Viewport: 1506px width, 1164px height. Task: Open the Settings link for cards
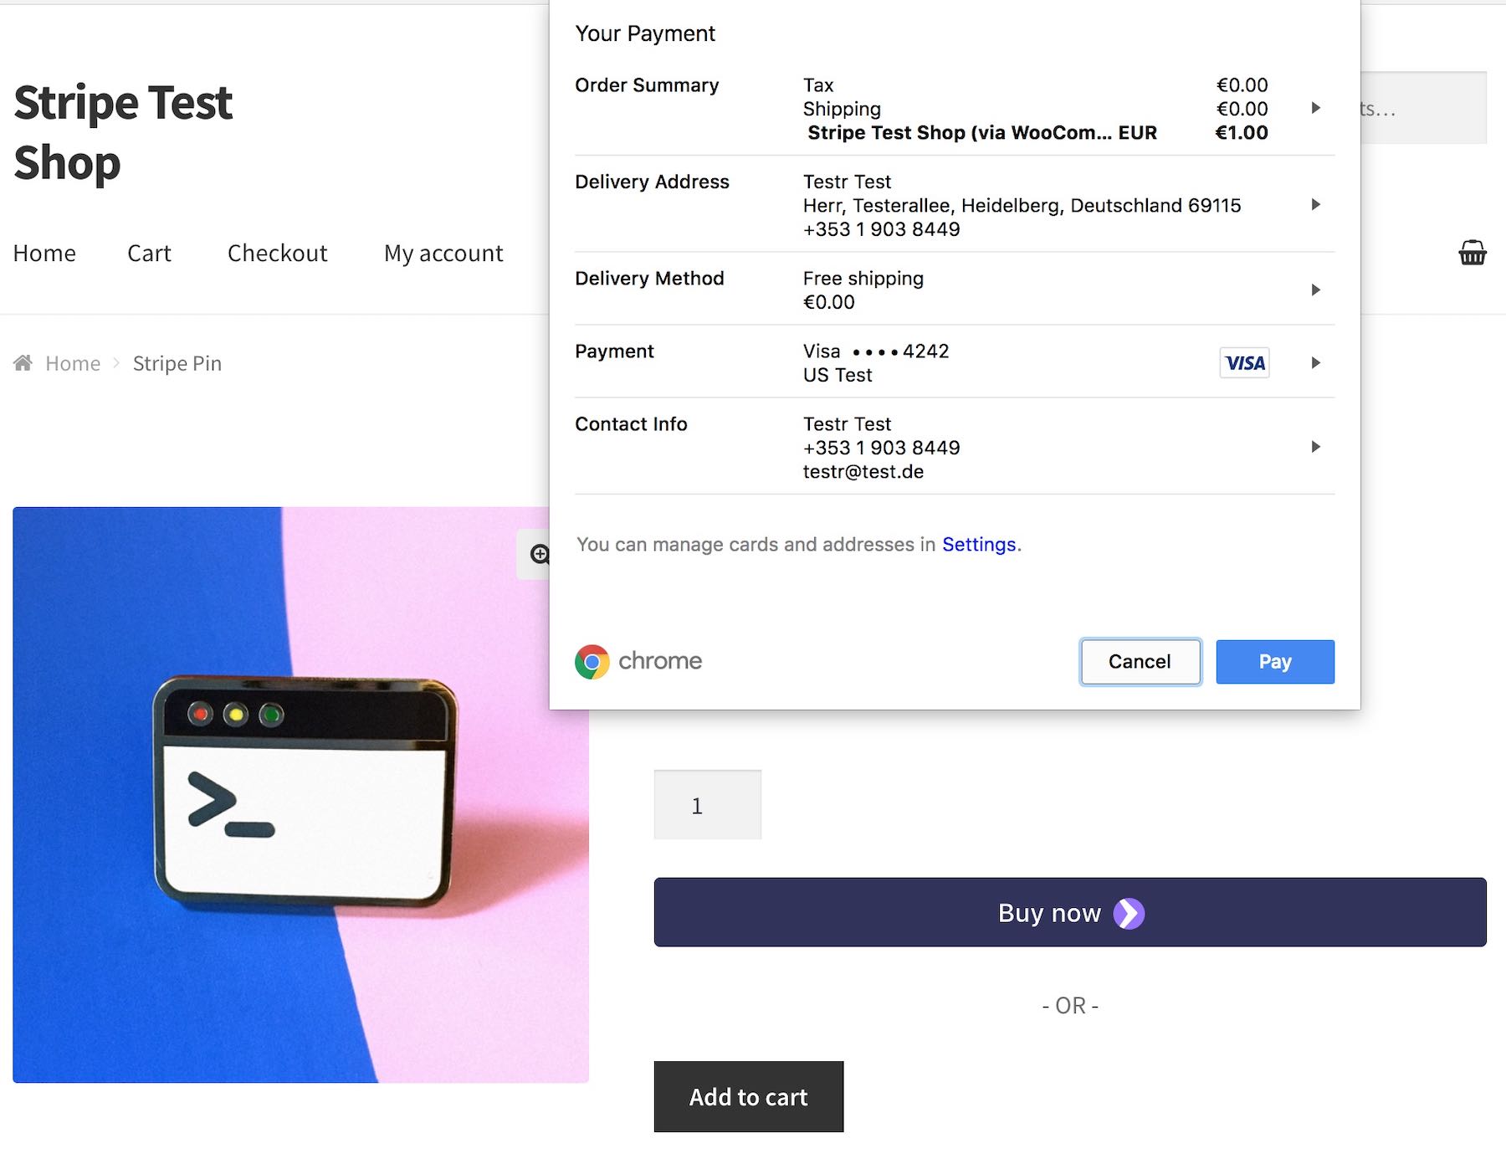(979, 545)
